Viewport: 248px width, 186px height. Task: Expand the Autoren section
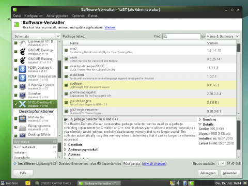[65, 154]
